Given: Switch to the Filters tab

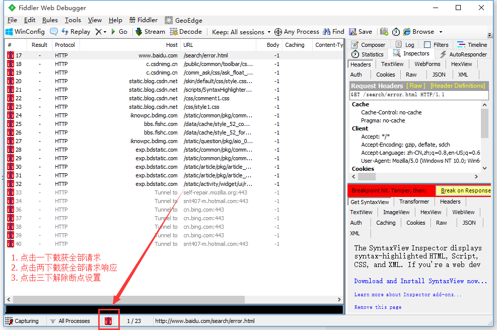Looking at the screenshot, I should pos(437,45).
